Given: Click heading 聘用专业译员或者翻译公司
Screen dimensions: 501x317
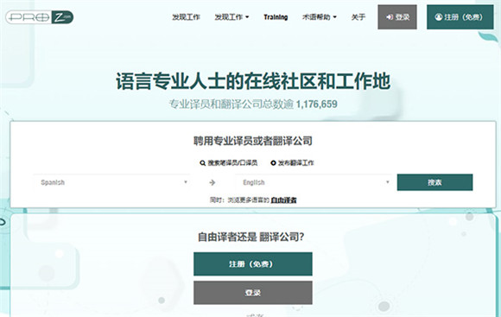Looking at the screenshot, I should tap(253, 141).
